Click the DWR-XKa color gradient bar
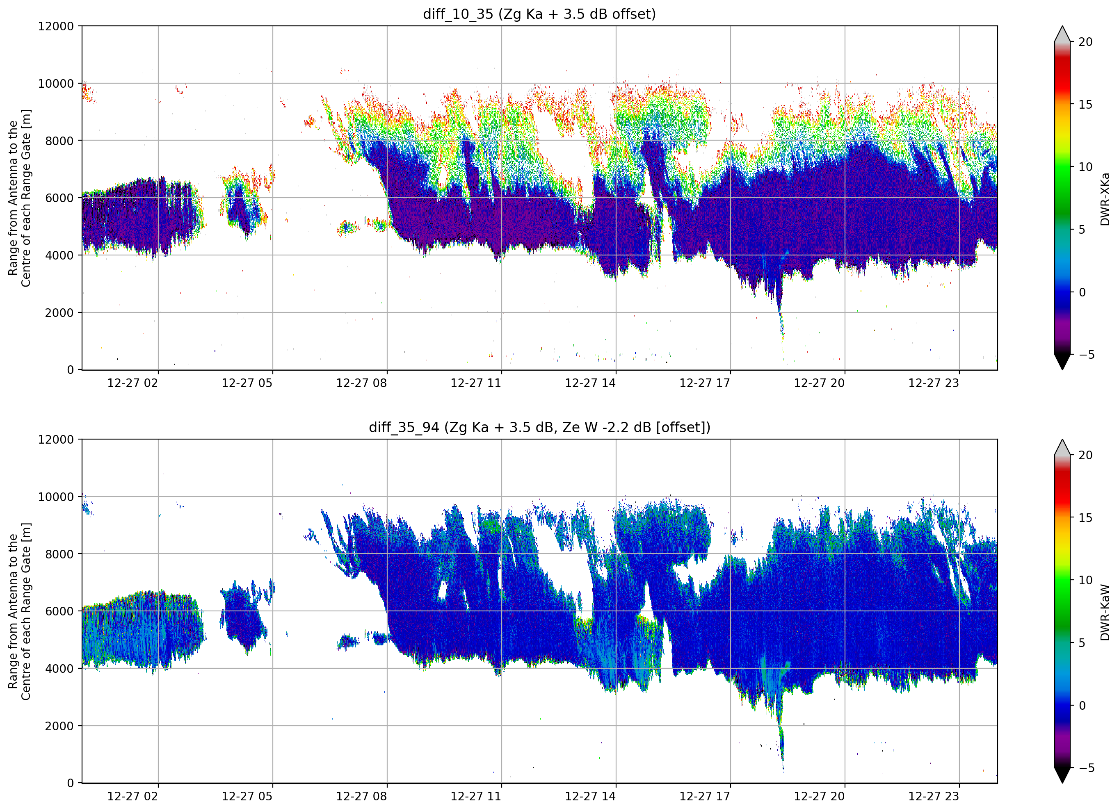The width and height of the screenshot is (1119, 811). (x=1062, y=198)
